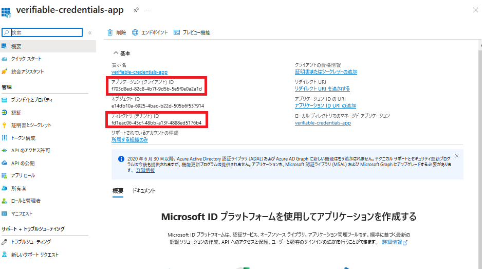Open API のアクセス許可 menu item
Screen dimensions: 482x269
pos(30,150)
